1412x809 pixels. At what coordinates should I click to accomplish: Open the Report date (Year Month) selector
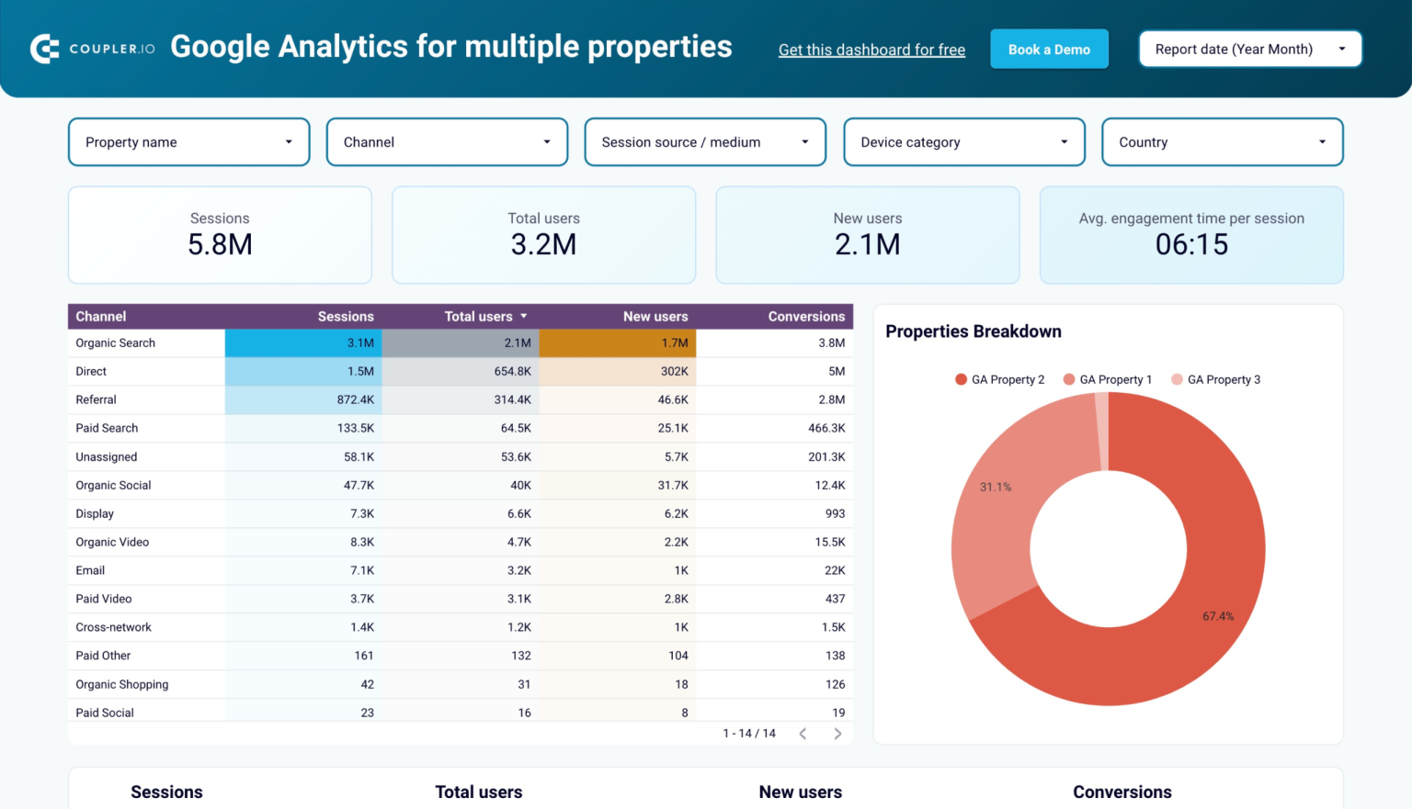coord(1249,49)
